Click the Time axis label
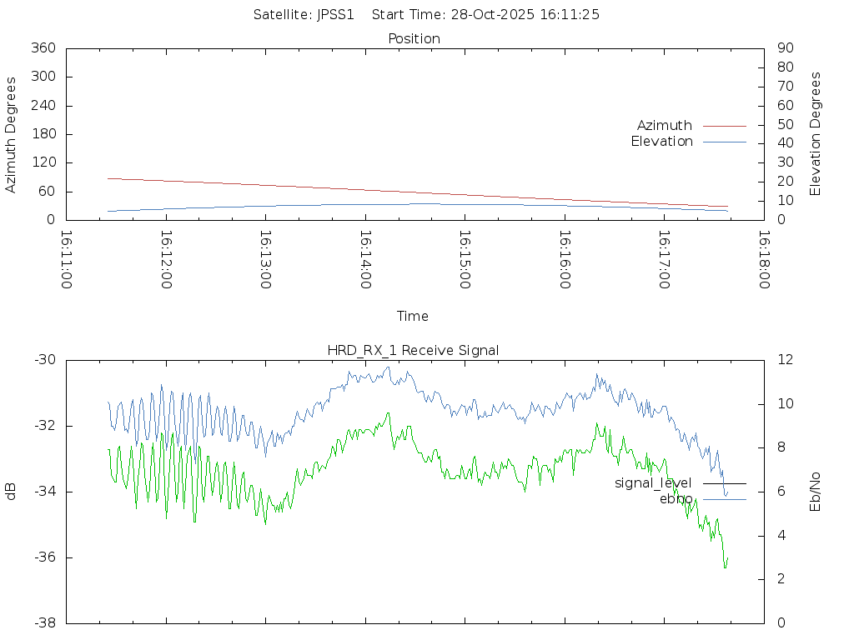This screenshot has height=640, width=854. (x=413, y=317)
